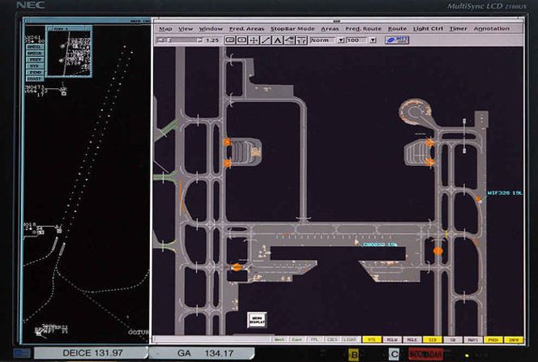Open the StopBar Mode menu
The width and height of the screenshot is (538, 362).
point(292,28)
